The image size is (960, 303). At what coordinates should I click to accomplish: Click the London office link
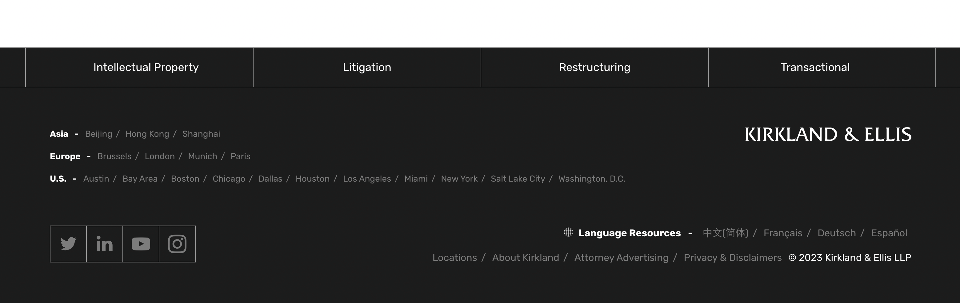(159, 156)
